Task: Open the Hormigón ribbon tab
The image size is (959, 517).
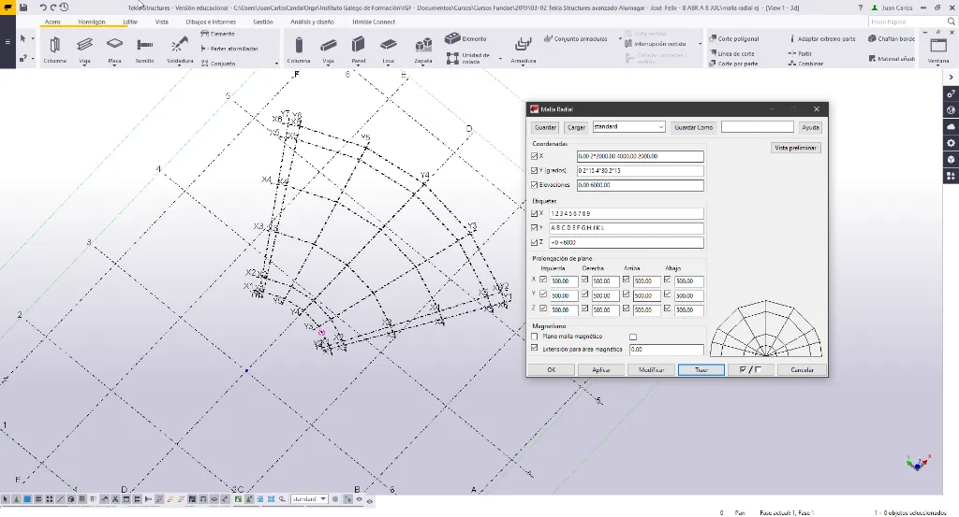Action: click(x=92, y=22)
